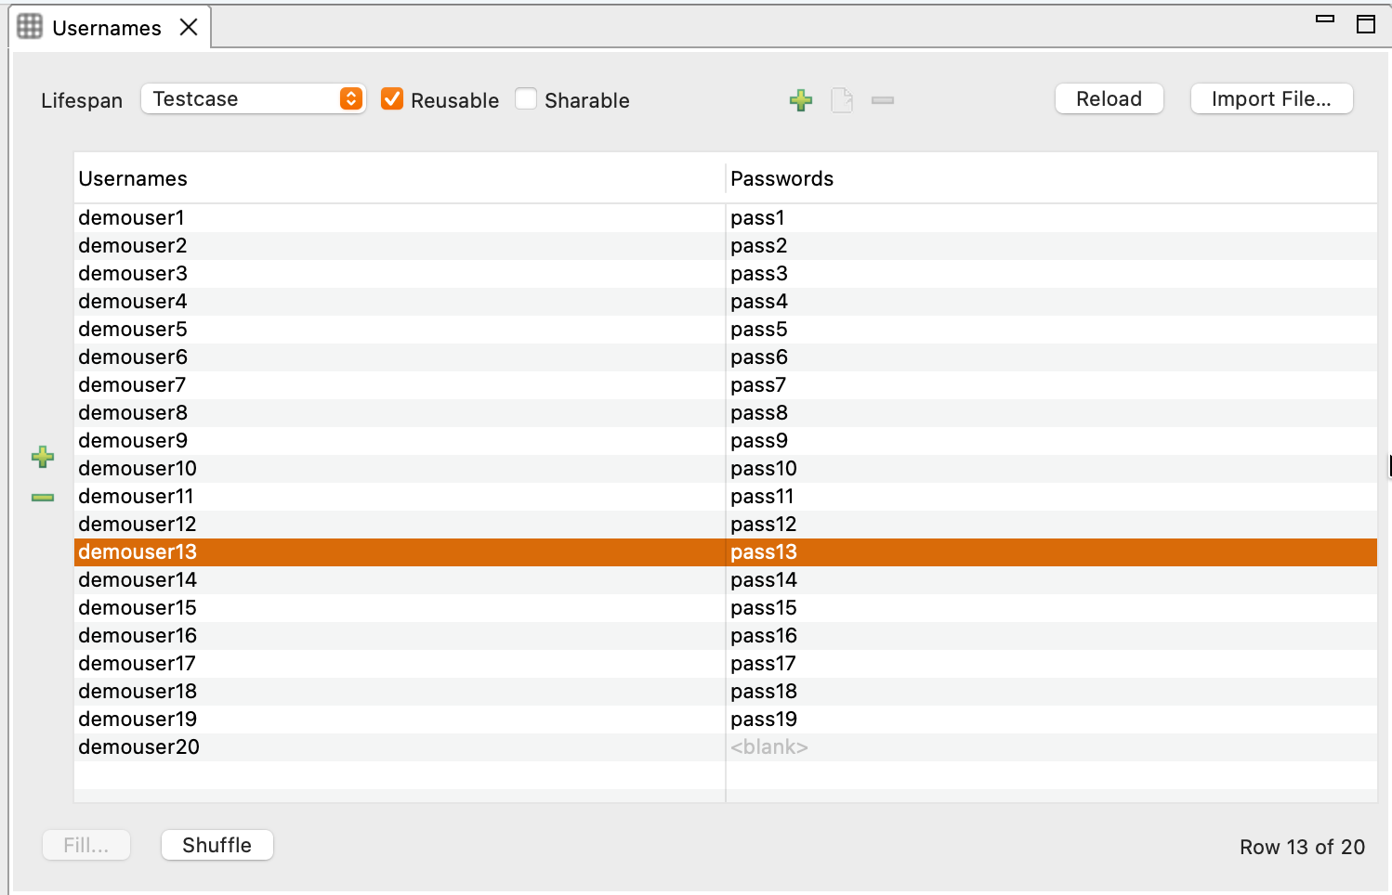This screenshot has width=1392, height=895.
Task: Select the demouser2 cell
Action: 400,246
